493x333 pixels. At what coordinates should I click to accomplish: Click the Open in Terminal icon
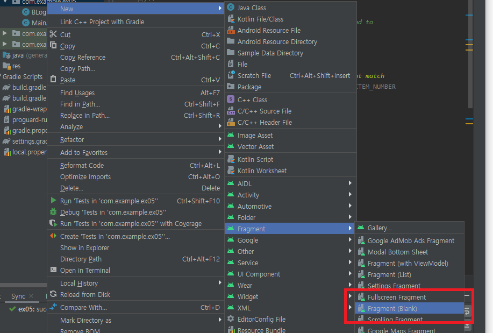tap(53, 270)
